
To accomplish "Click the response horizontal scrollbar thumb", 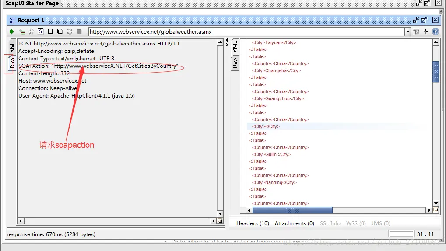I will point(293,210).
